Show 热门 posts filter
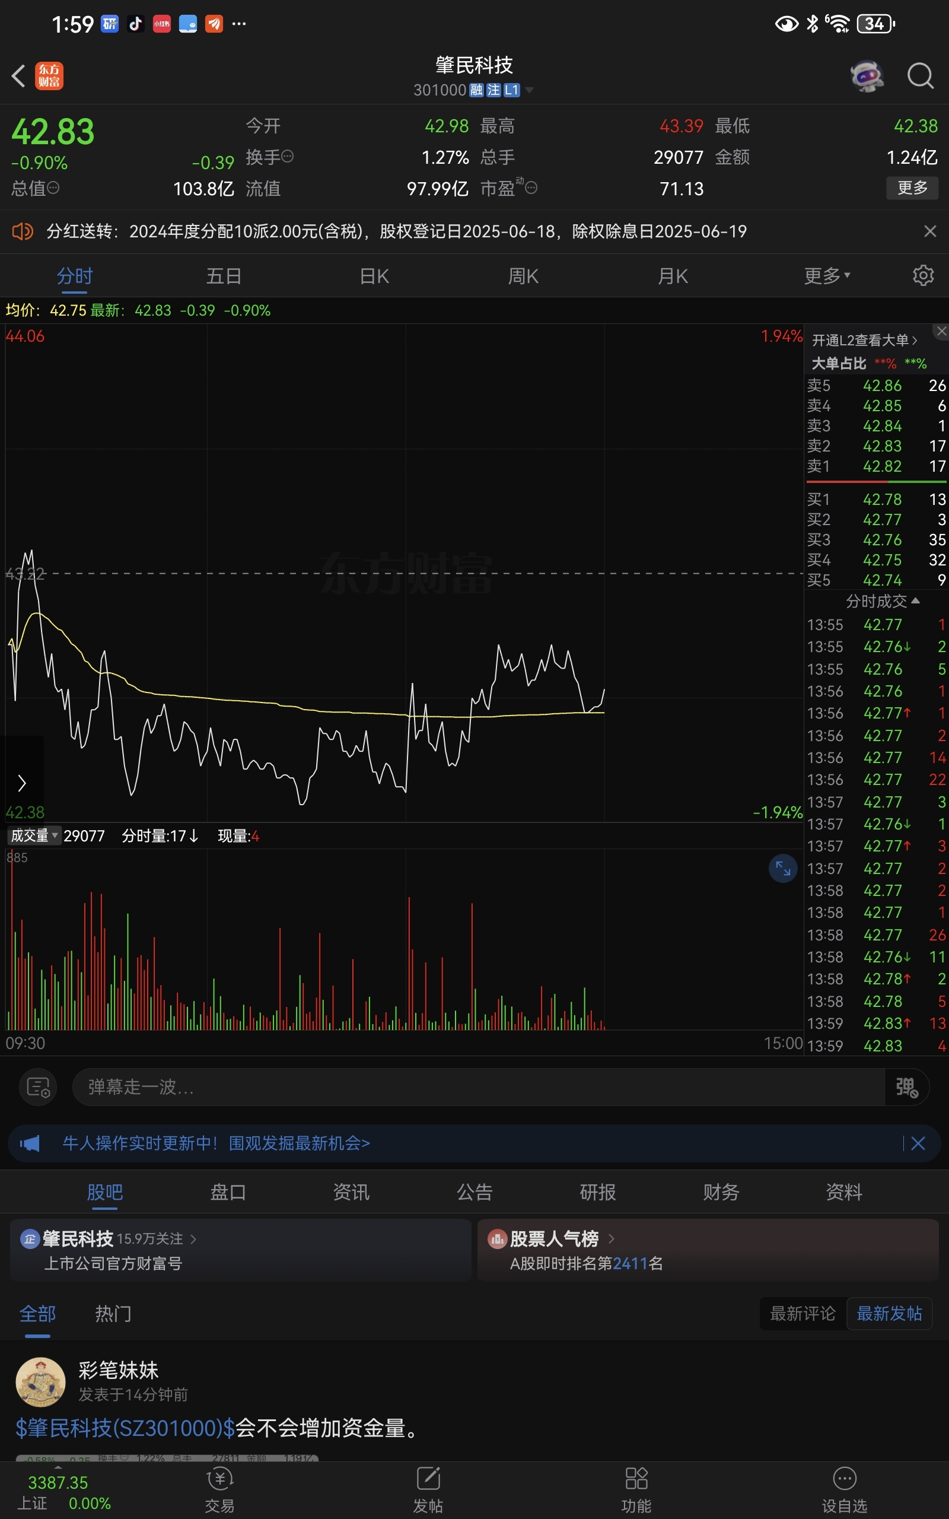 pos(113,1314)
